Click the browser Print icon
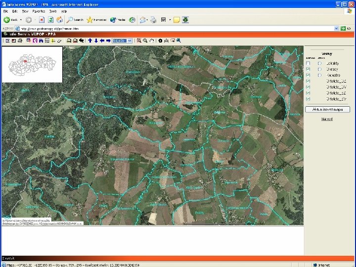 pos(153,20)
